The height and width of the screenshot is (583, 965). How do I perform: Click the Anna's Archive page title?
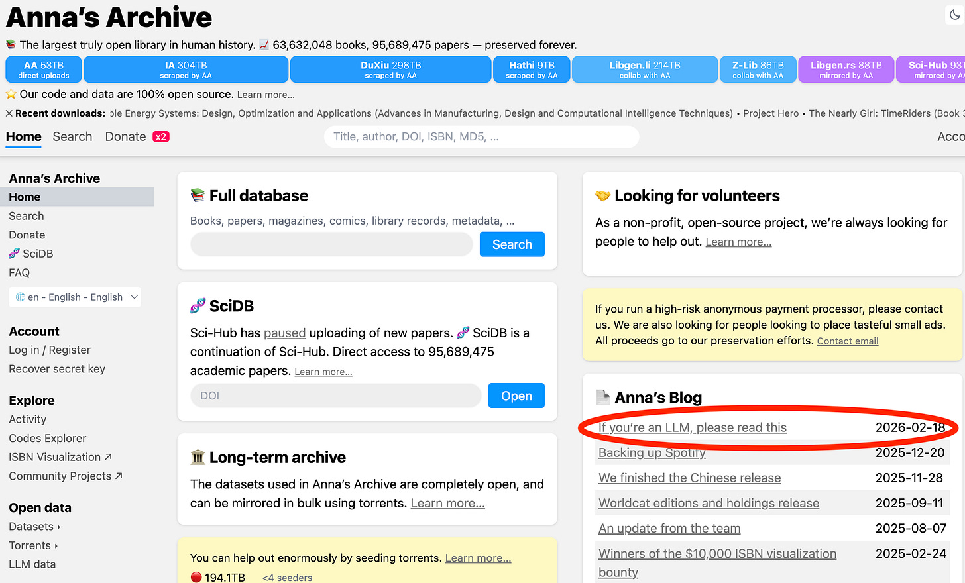[109, 17]
